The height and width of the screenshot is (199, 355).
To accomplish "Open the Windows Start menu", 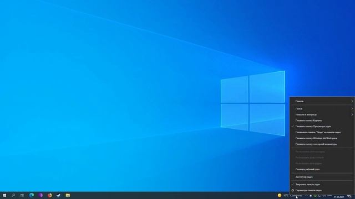I will [x=4, y=195].
